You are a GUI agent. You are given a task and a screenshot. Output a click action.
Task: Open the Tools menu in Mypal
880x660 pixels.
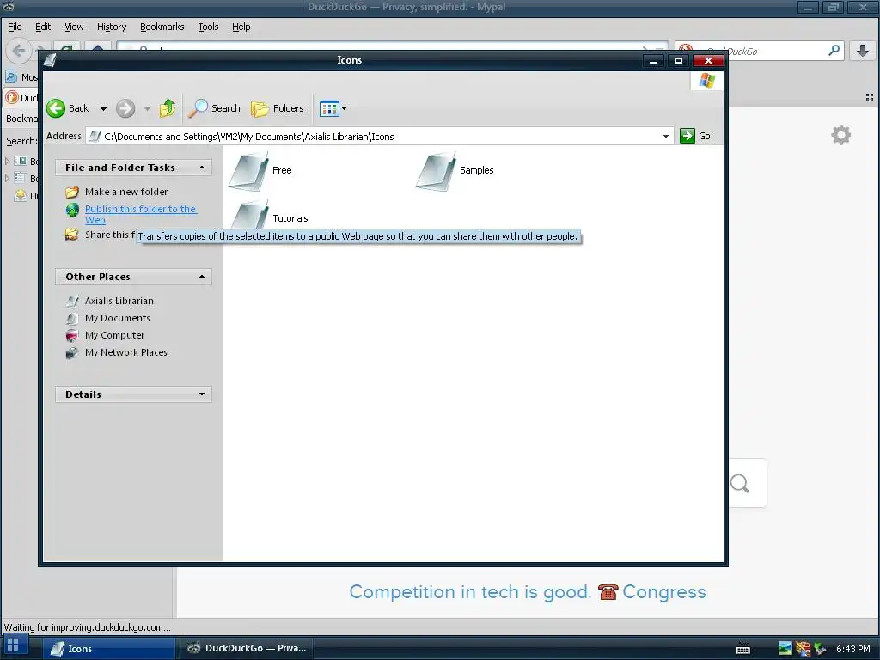(x=208, y=27)
